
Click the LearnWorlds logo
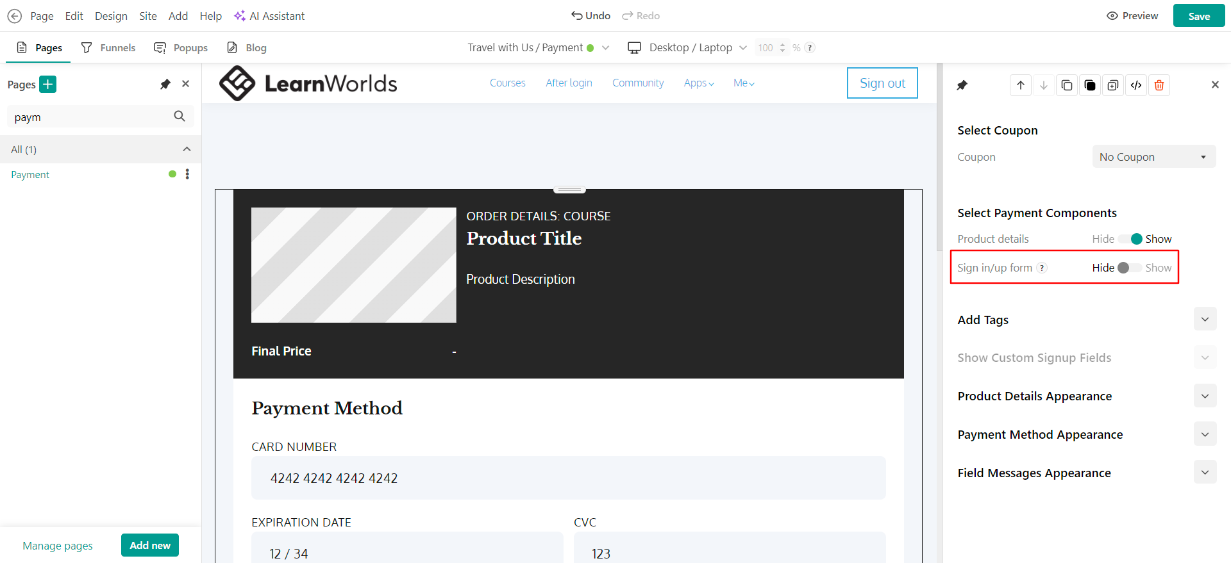[308, 83]
